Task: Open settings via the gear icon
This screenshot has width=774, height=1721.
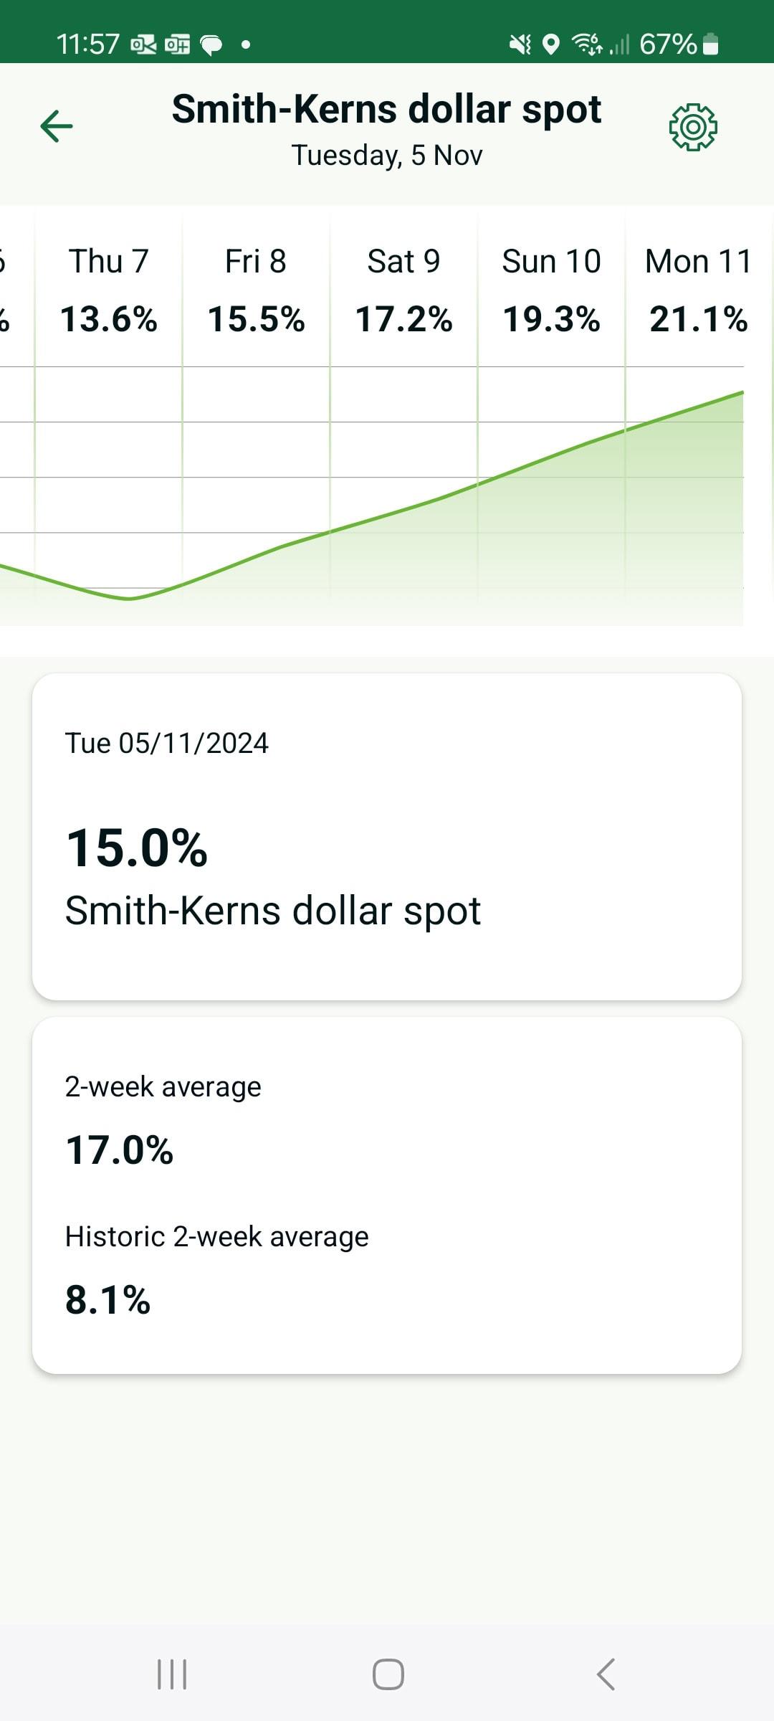Action: coord(693,128)
